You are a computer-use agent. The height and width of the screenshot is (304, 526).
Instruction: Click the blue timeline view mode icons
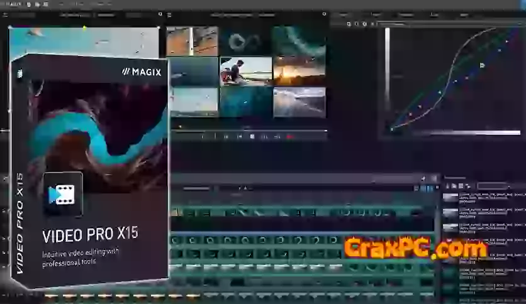coord(427,189)
